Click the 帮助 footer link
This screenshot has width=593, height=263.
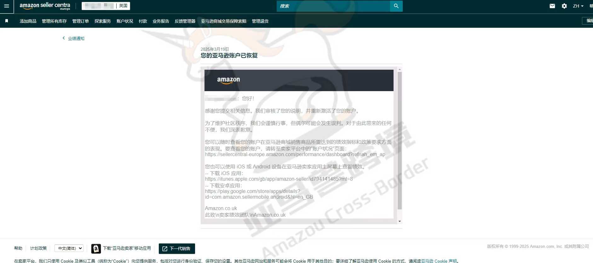coord(18,248)
